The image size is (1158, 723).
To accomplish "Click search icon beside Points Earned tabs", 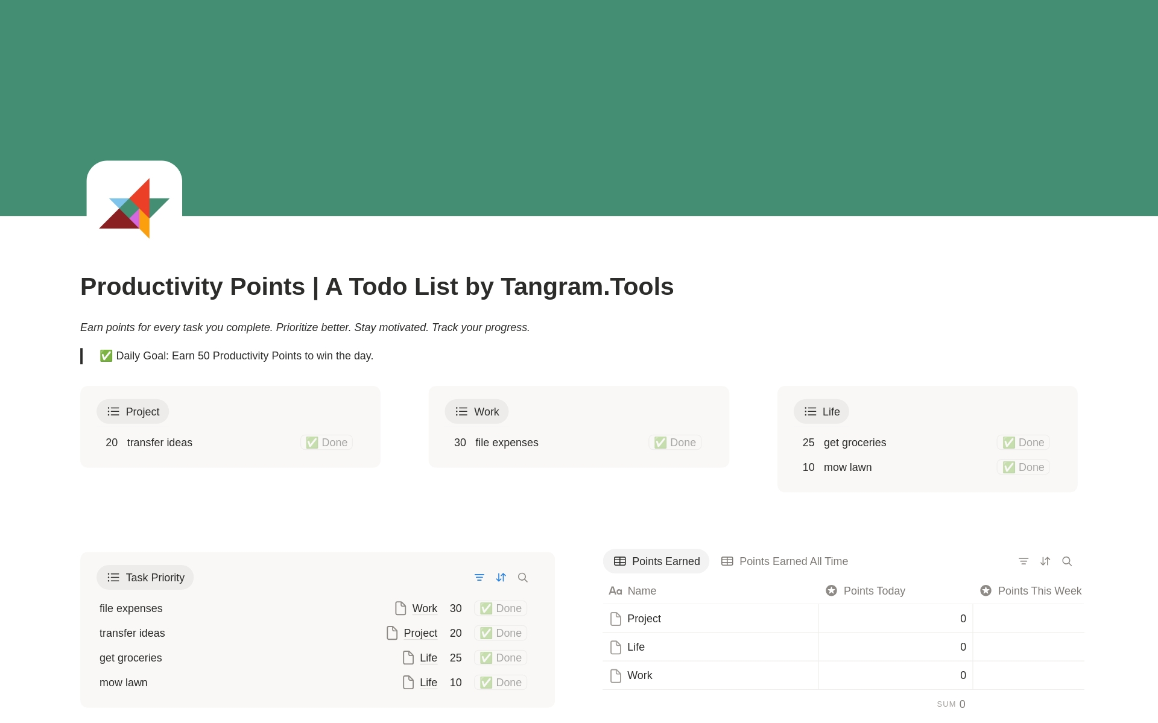I will coord(1067,561).
